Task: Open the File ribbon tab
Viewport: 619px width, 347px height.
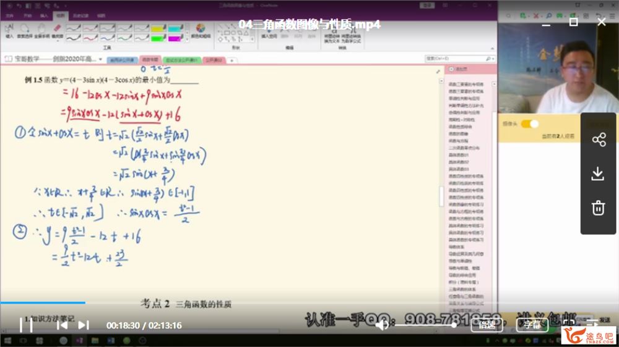Action: pyautogui.click(x=9, y=16)
